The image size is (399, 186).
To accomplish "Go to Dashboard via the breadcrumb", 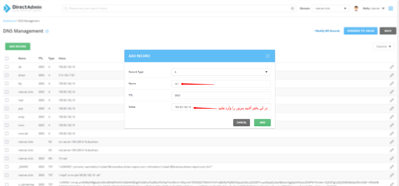I will click(9, 21).
